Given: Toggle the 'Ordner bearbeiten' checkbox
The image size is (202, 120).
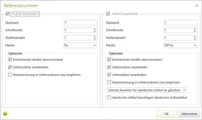Looking at the screenshot, I should pos(8,13).
